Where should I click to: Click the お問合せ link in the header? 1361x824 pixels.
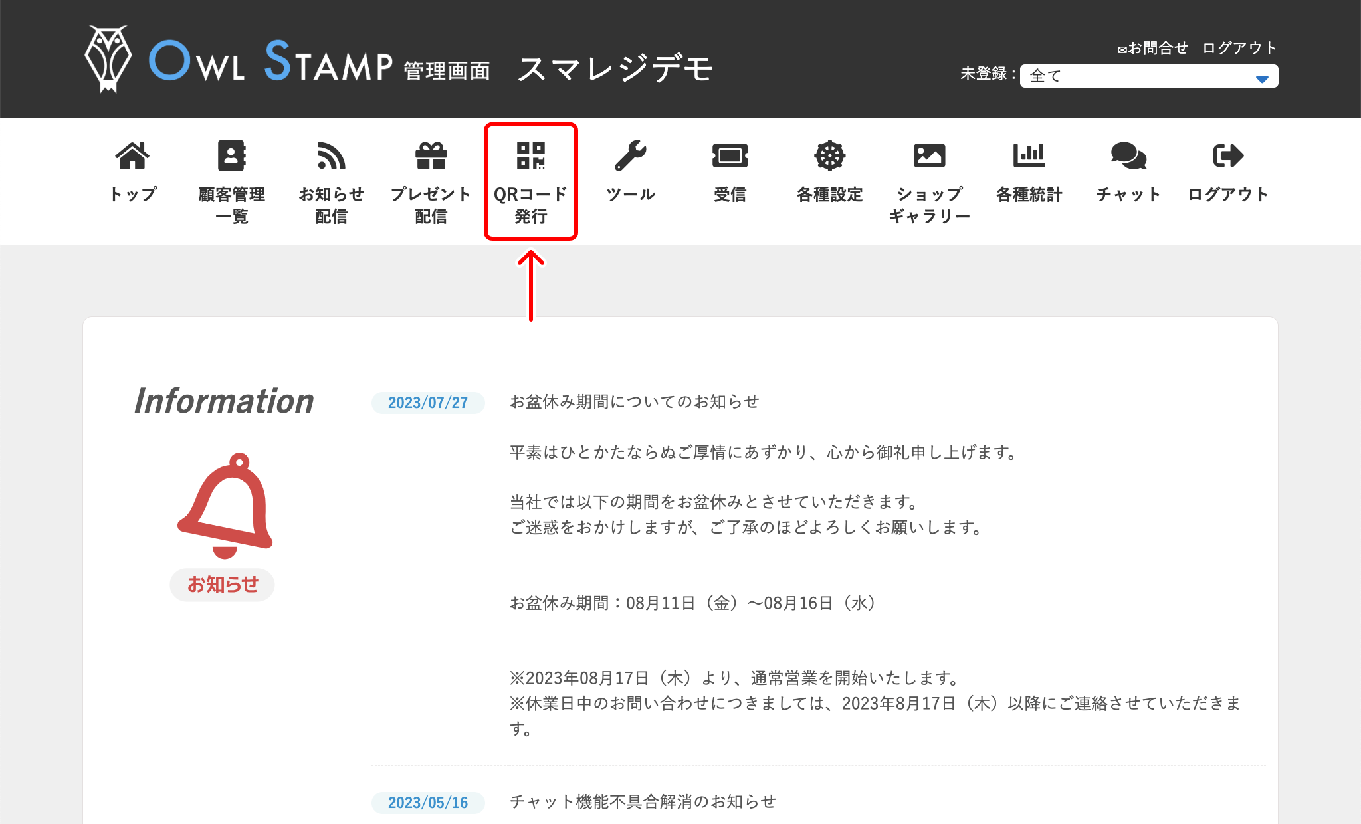coord(1153,48)
